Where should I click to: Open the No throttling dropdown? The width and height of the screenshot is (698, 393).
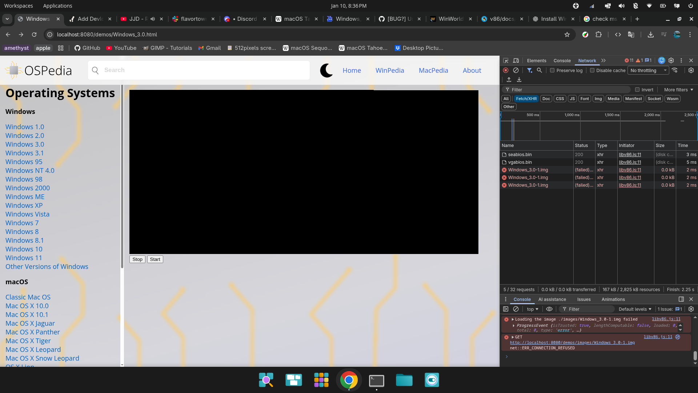648,70
